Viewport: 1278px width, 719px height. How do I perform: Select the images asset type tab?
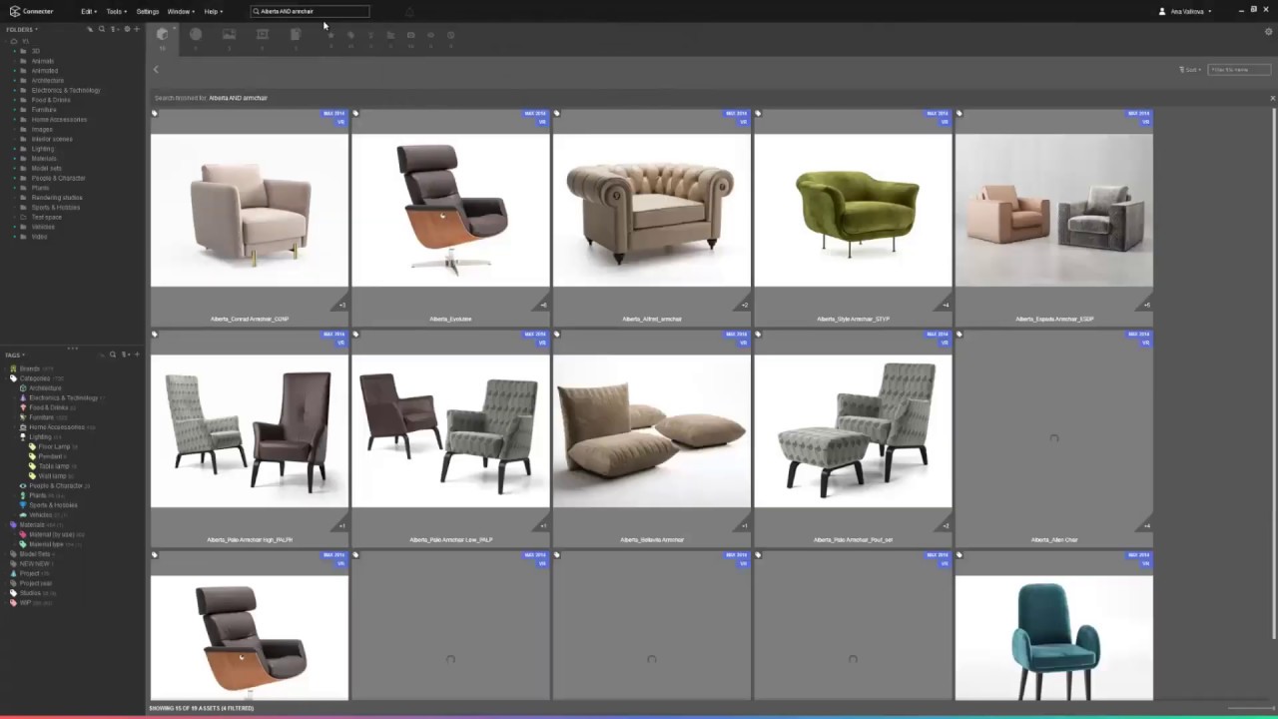pyautogui.click(x=229, y=34)
